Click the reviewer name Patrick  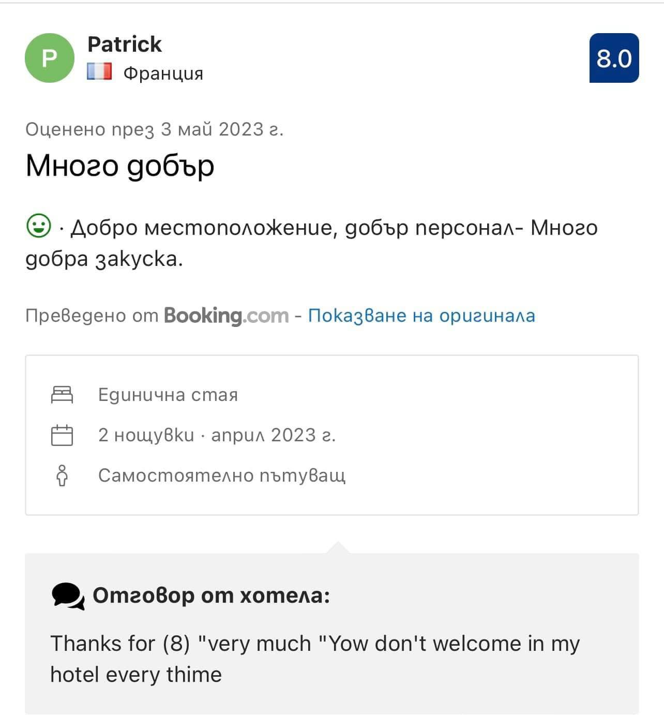point(125,44)
